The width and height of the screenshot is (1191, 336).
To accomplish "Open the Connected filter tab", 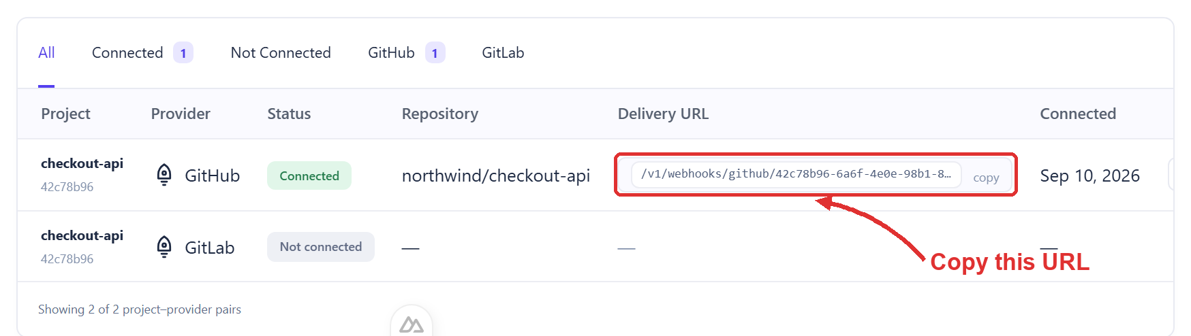I will (x=142, y=53).
